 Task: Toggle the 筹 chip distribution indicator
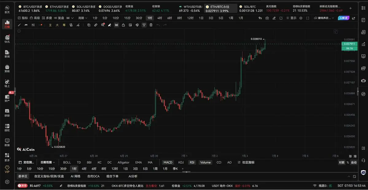click(64, 25)
